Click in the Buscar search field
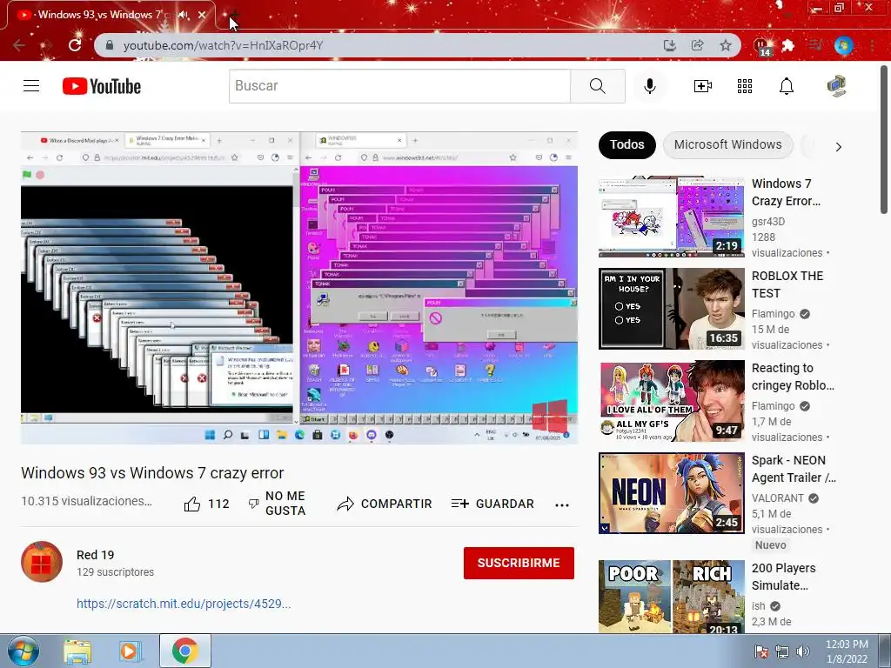 pyautogui.click(x=399, y=86)
